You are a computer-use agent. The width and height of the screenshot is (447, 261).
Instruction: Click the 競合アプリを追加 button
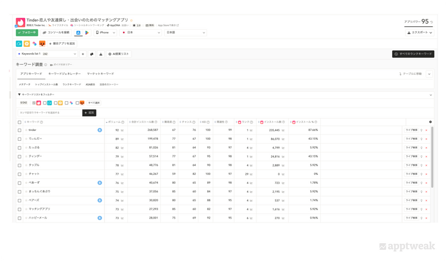[62, 44]
